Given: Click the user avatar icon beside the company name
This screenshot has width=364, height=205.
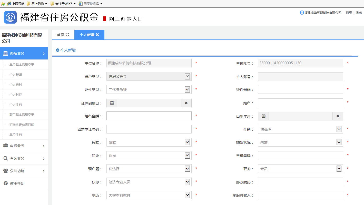Looking at the screenshot, I should (x=302, y=13).
